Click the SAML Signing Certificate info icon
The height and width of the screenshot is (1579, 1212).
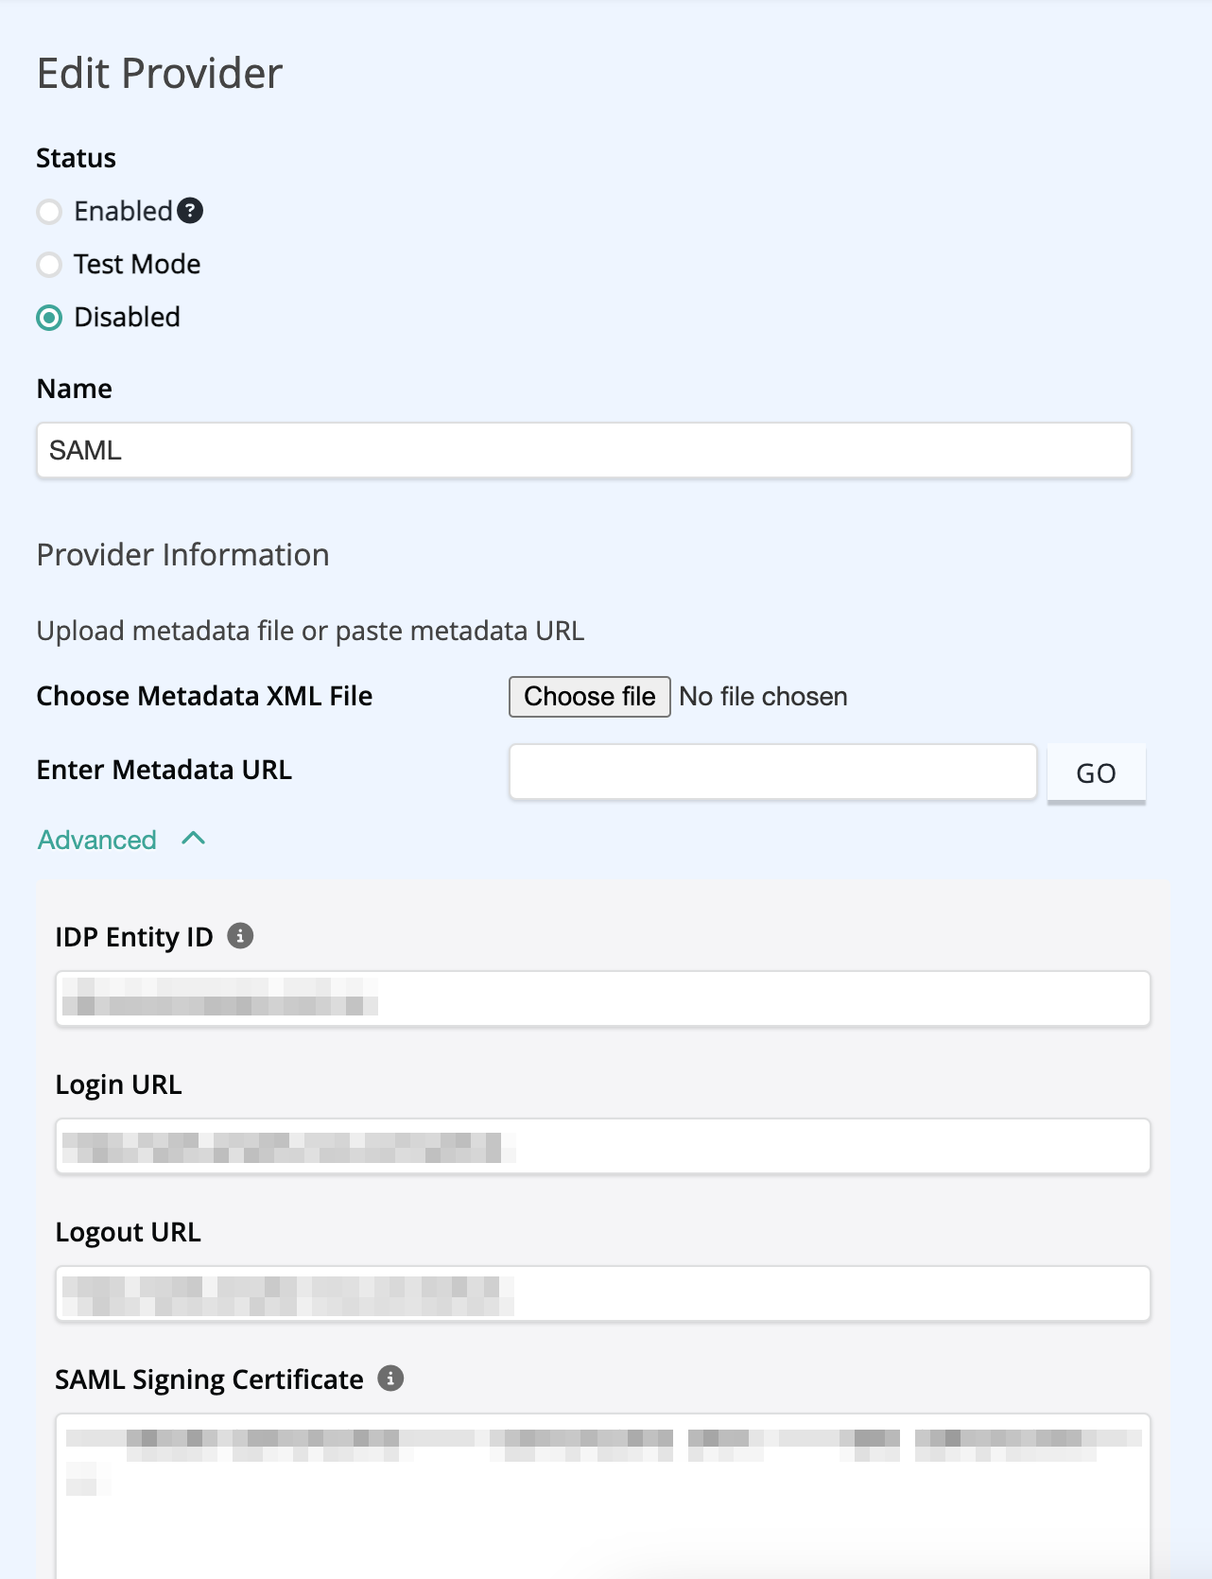[x=390, y=1379]
